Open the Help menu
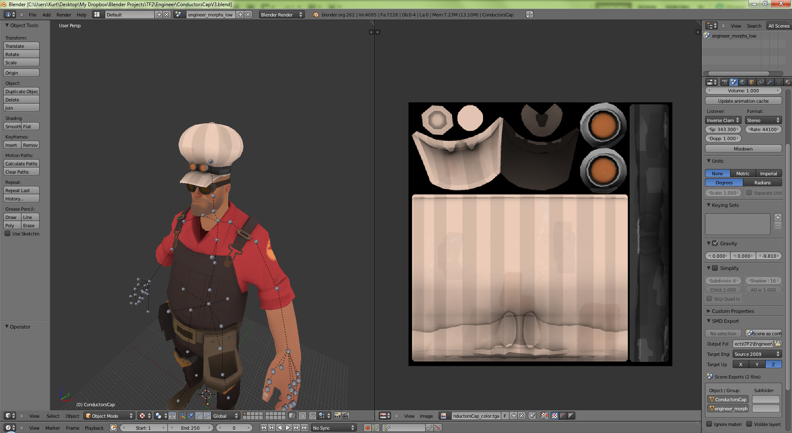The height and width of the screenshot is (433, 792). [x=82, y=14]
